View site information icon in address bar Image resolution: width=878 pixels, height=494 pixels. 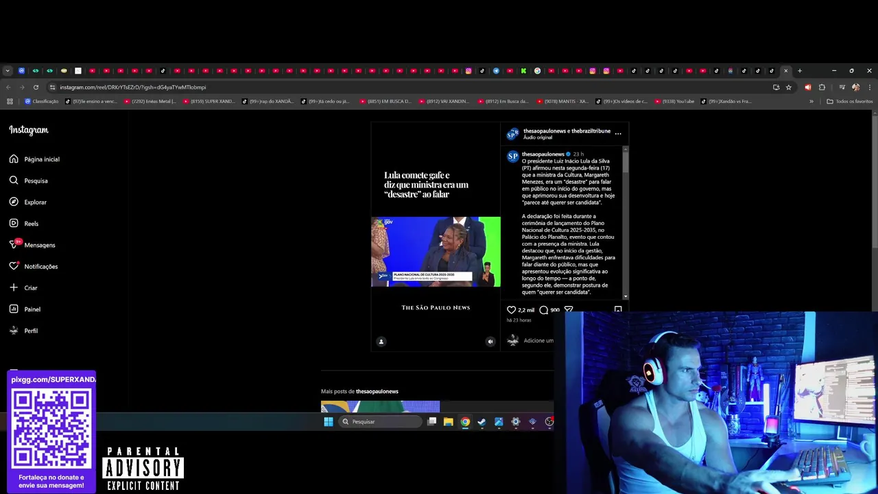coord(52,87)
